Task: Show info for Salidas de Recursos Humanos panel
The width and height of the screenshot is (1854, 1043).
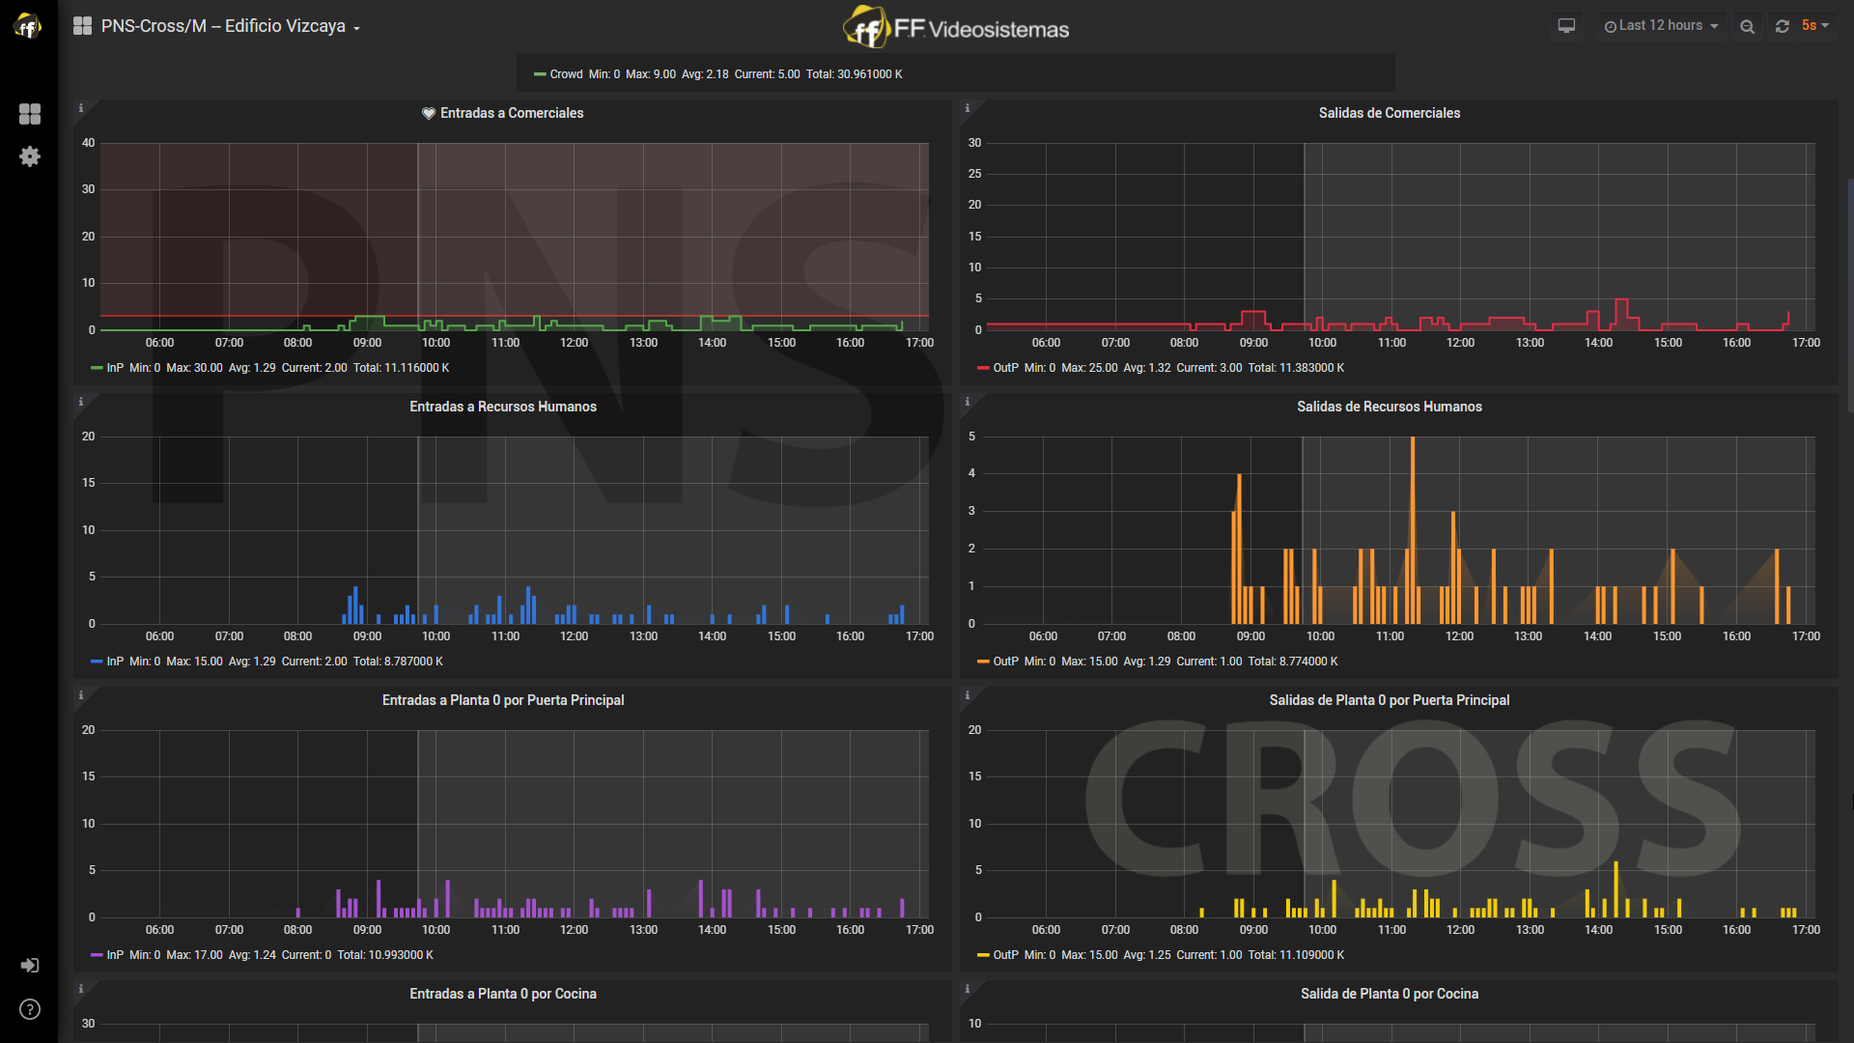Action: click(968, 402)
